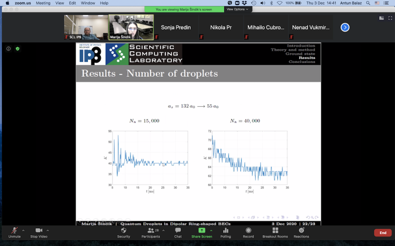Click the Conclusions navigation entry

[x=302, y=62]
